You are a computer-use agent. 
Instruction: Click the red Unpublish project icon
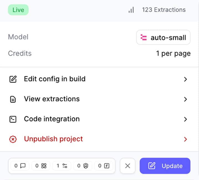(x=13, y=139)
